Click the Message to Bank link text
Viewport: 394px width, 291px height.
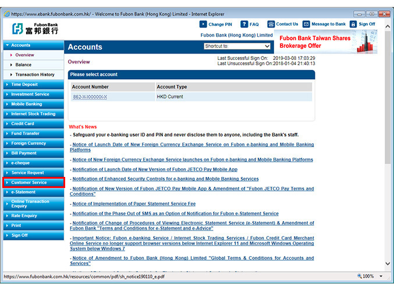(328, 24)
